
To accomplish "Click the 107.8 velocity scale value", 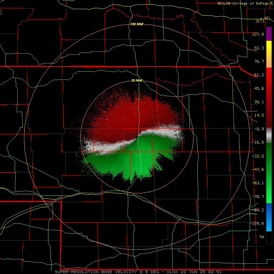I will click(258, 34).
